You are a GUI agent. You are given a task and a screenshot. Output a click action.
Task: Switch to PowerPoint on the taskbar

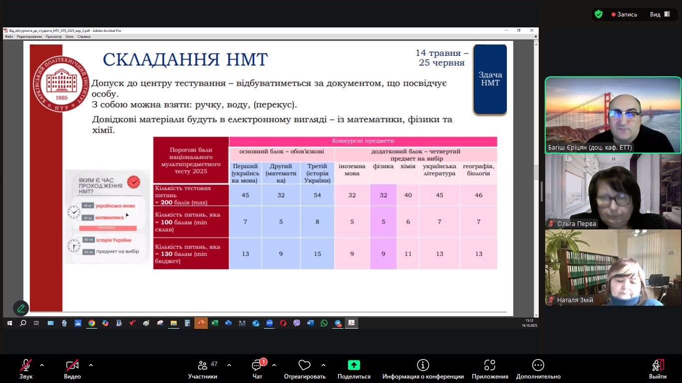tap(201, 323)
